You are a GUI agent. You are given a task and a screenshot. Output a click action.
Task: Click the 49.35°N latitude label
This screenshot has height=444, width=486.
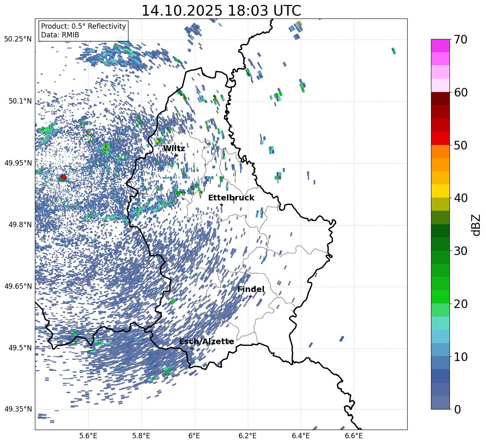point(18,409)
